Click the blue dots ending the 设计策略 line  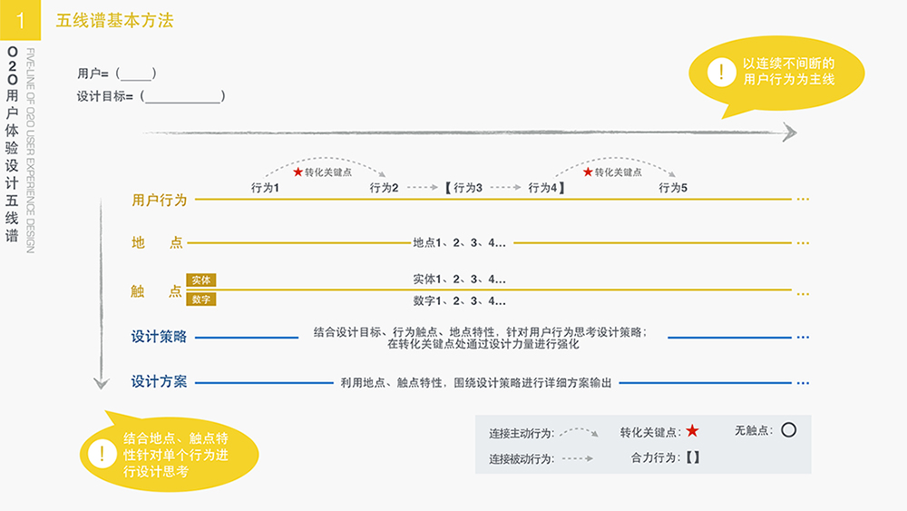(803, 337)
